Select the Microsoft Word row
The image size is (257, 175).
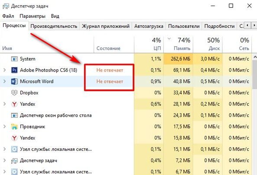coord(126,82)
